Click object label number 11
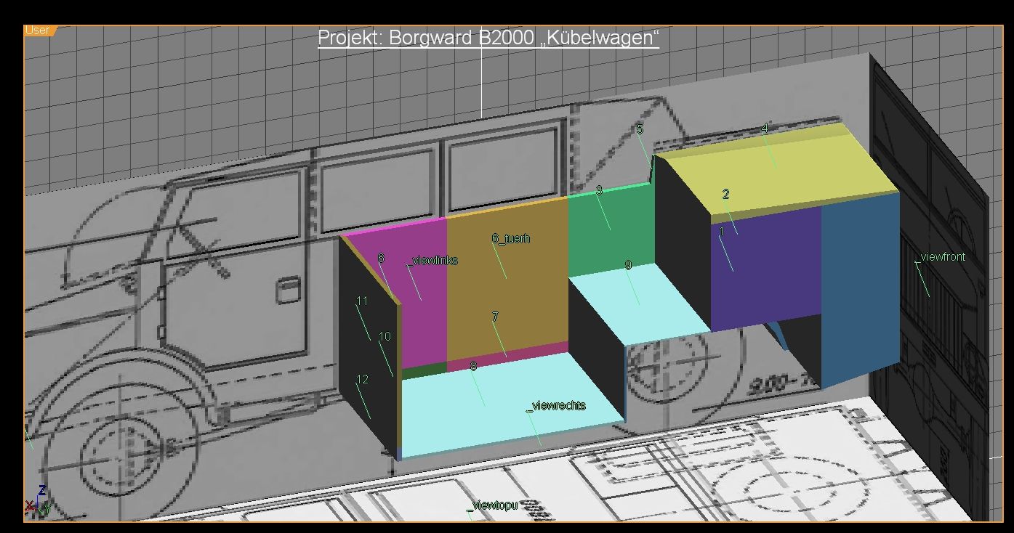The image size is (1014, 533). point(362,301)
